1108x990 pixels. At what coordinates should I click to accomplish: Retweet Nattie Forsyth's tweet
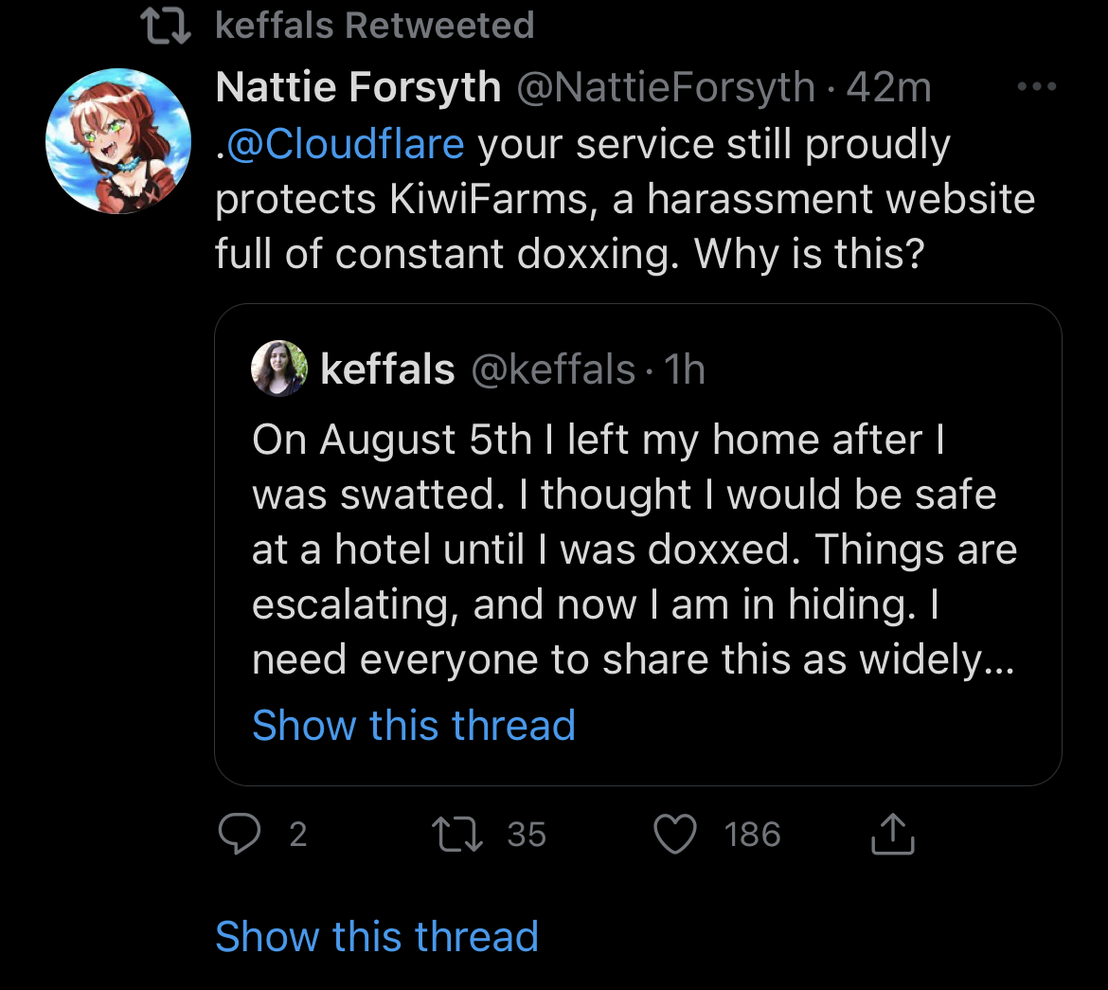pos(457,835)
